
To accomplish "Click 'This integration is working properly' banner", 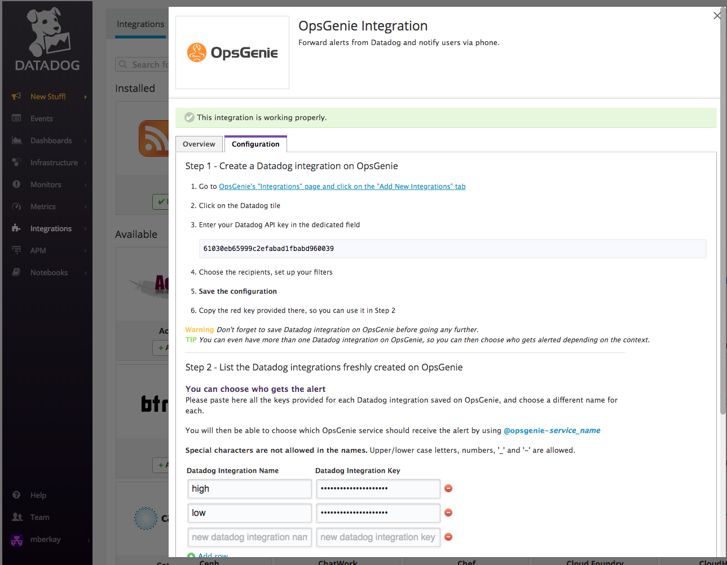I will pyautogui.click(x=446, y=118).
